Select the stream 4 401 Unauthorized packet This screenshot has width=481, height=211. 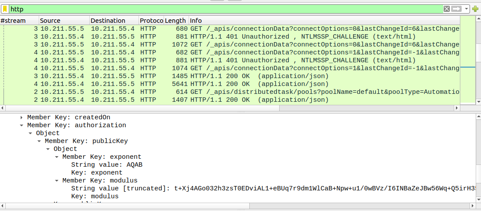coord(230,61)
